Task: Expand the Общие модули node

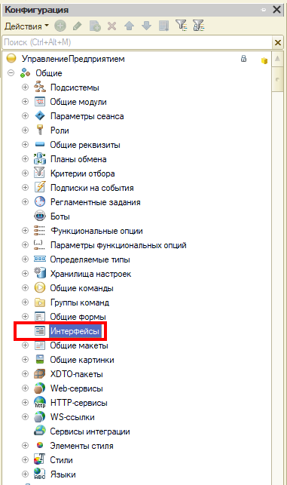Action: (x=26, y=102)
